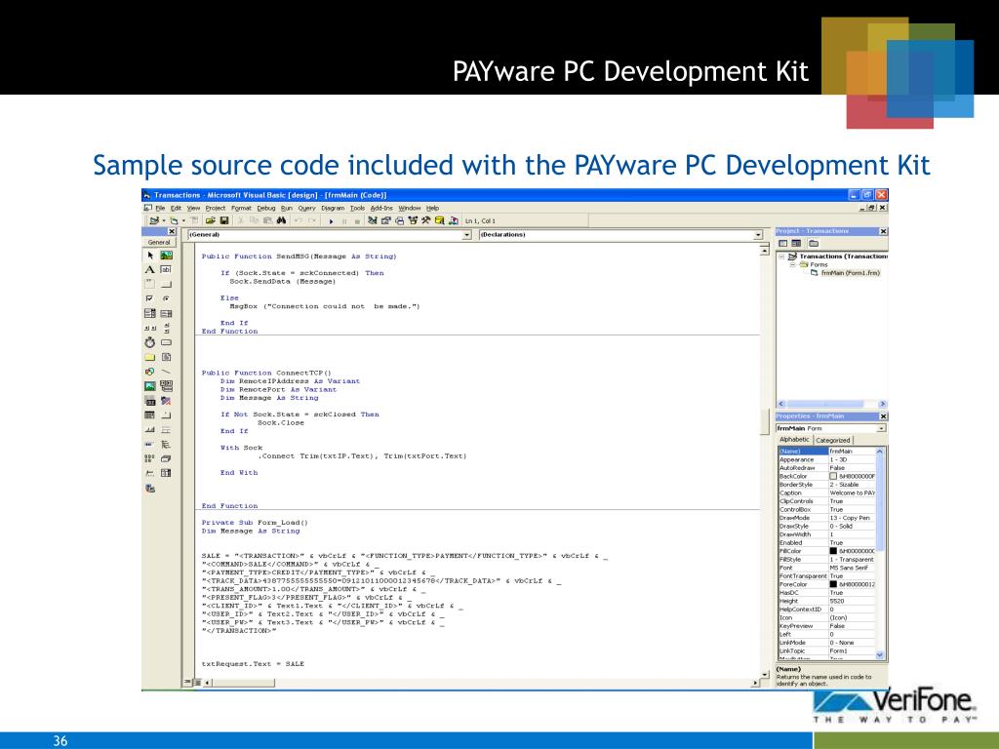Viewport: 999px width, 749px height.
Task: Collapse the Forms folder node
Action: coord(793,265)
